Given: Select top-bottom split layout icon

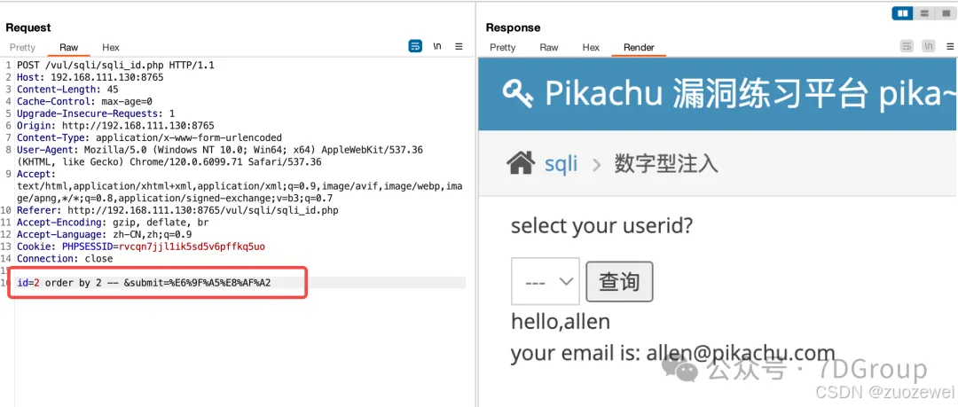Looking at the screenshot, I should pos(924,12).
